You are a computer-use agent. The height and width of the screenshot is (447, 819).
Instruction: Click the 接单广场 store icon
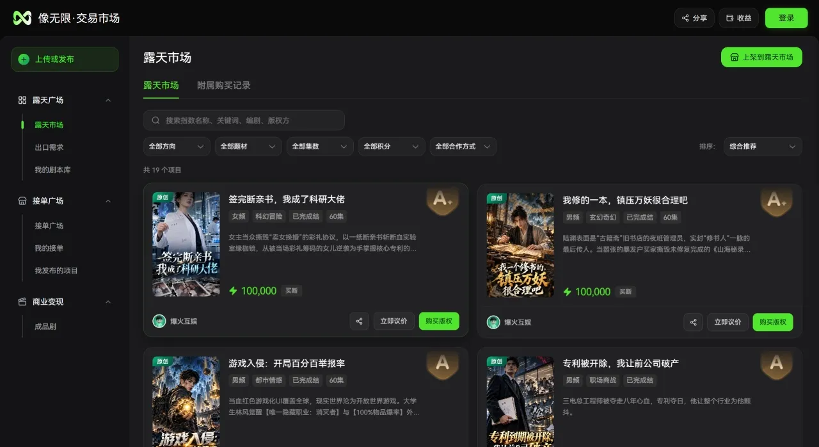pyautogui.click(x=22, y=201)
